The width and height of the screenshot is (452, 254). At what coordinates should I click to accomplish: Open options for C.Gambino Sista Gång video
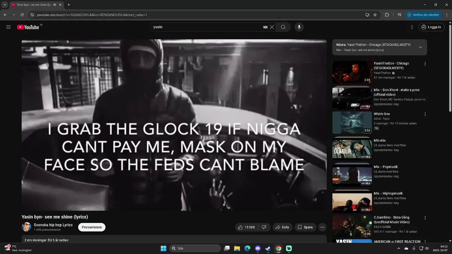pos(425,218)
